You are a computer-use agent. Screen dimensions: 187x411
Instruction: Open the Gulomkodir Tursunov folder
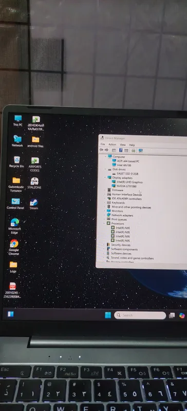[x=16, y=184]
